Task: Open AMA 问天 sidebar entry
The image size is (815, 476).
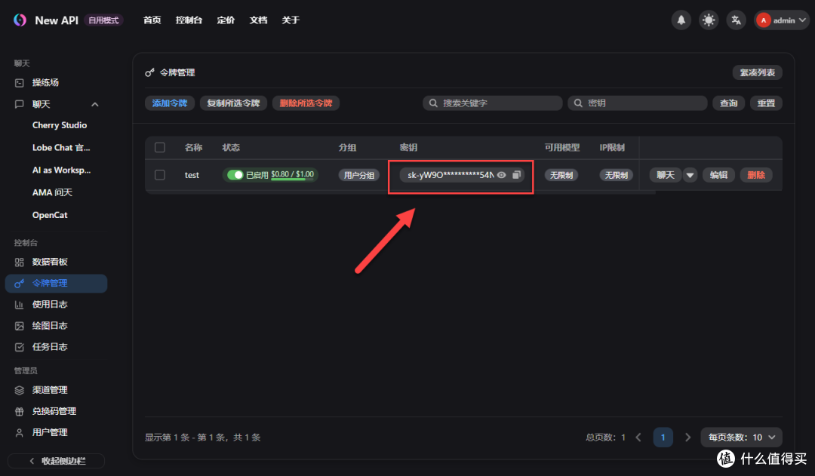Action: 52,192
